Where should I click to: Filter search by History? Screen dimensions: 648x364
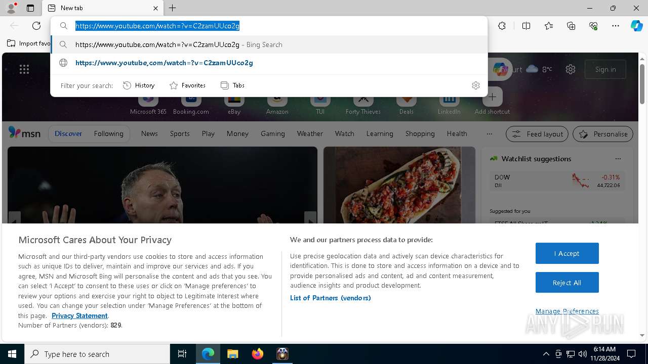(139, 85)
